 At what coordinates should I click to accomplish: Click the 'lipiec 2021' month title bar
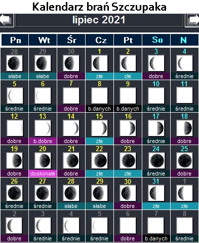(x=99, y=20)
